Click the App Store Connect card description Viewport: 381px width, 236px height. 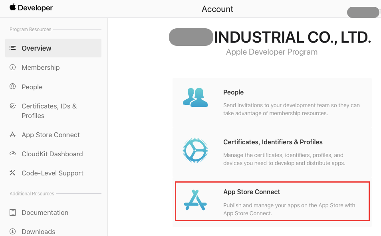(x=289, y=209)
